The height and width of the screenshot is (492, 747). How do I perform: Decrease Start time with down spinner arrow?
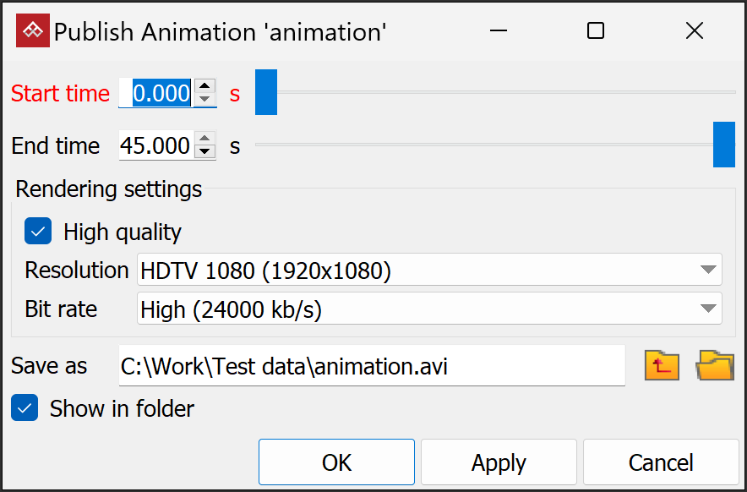204,100
